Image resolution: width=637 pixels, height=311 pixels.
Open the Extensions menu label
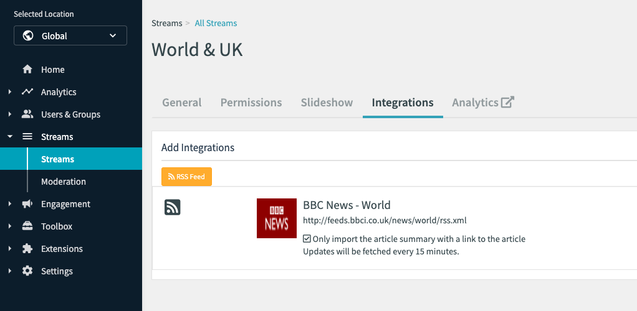62,249
